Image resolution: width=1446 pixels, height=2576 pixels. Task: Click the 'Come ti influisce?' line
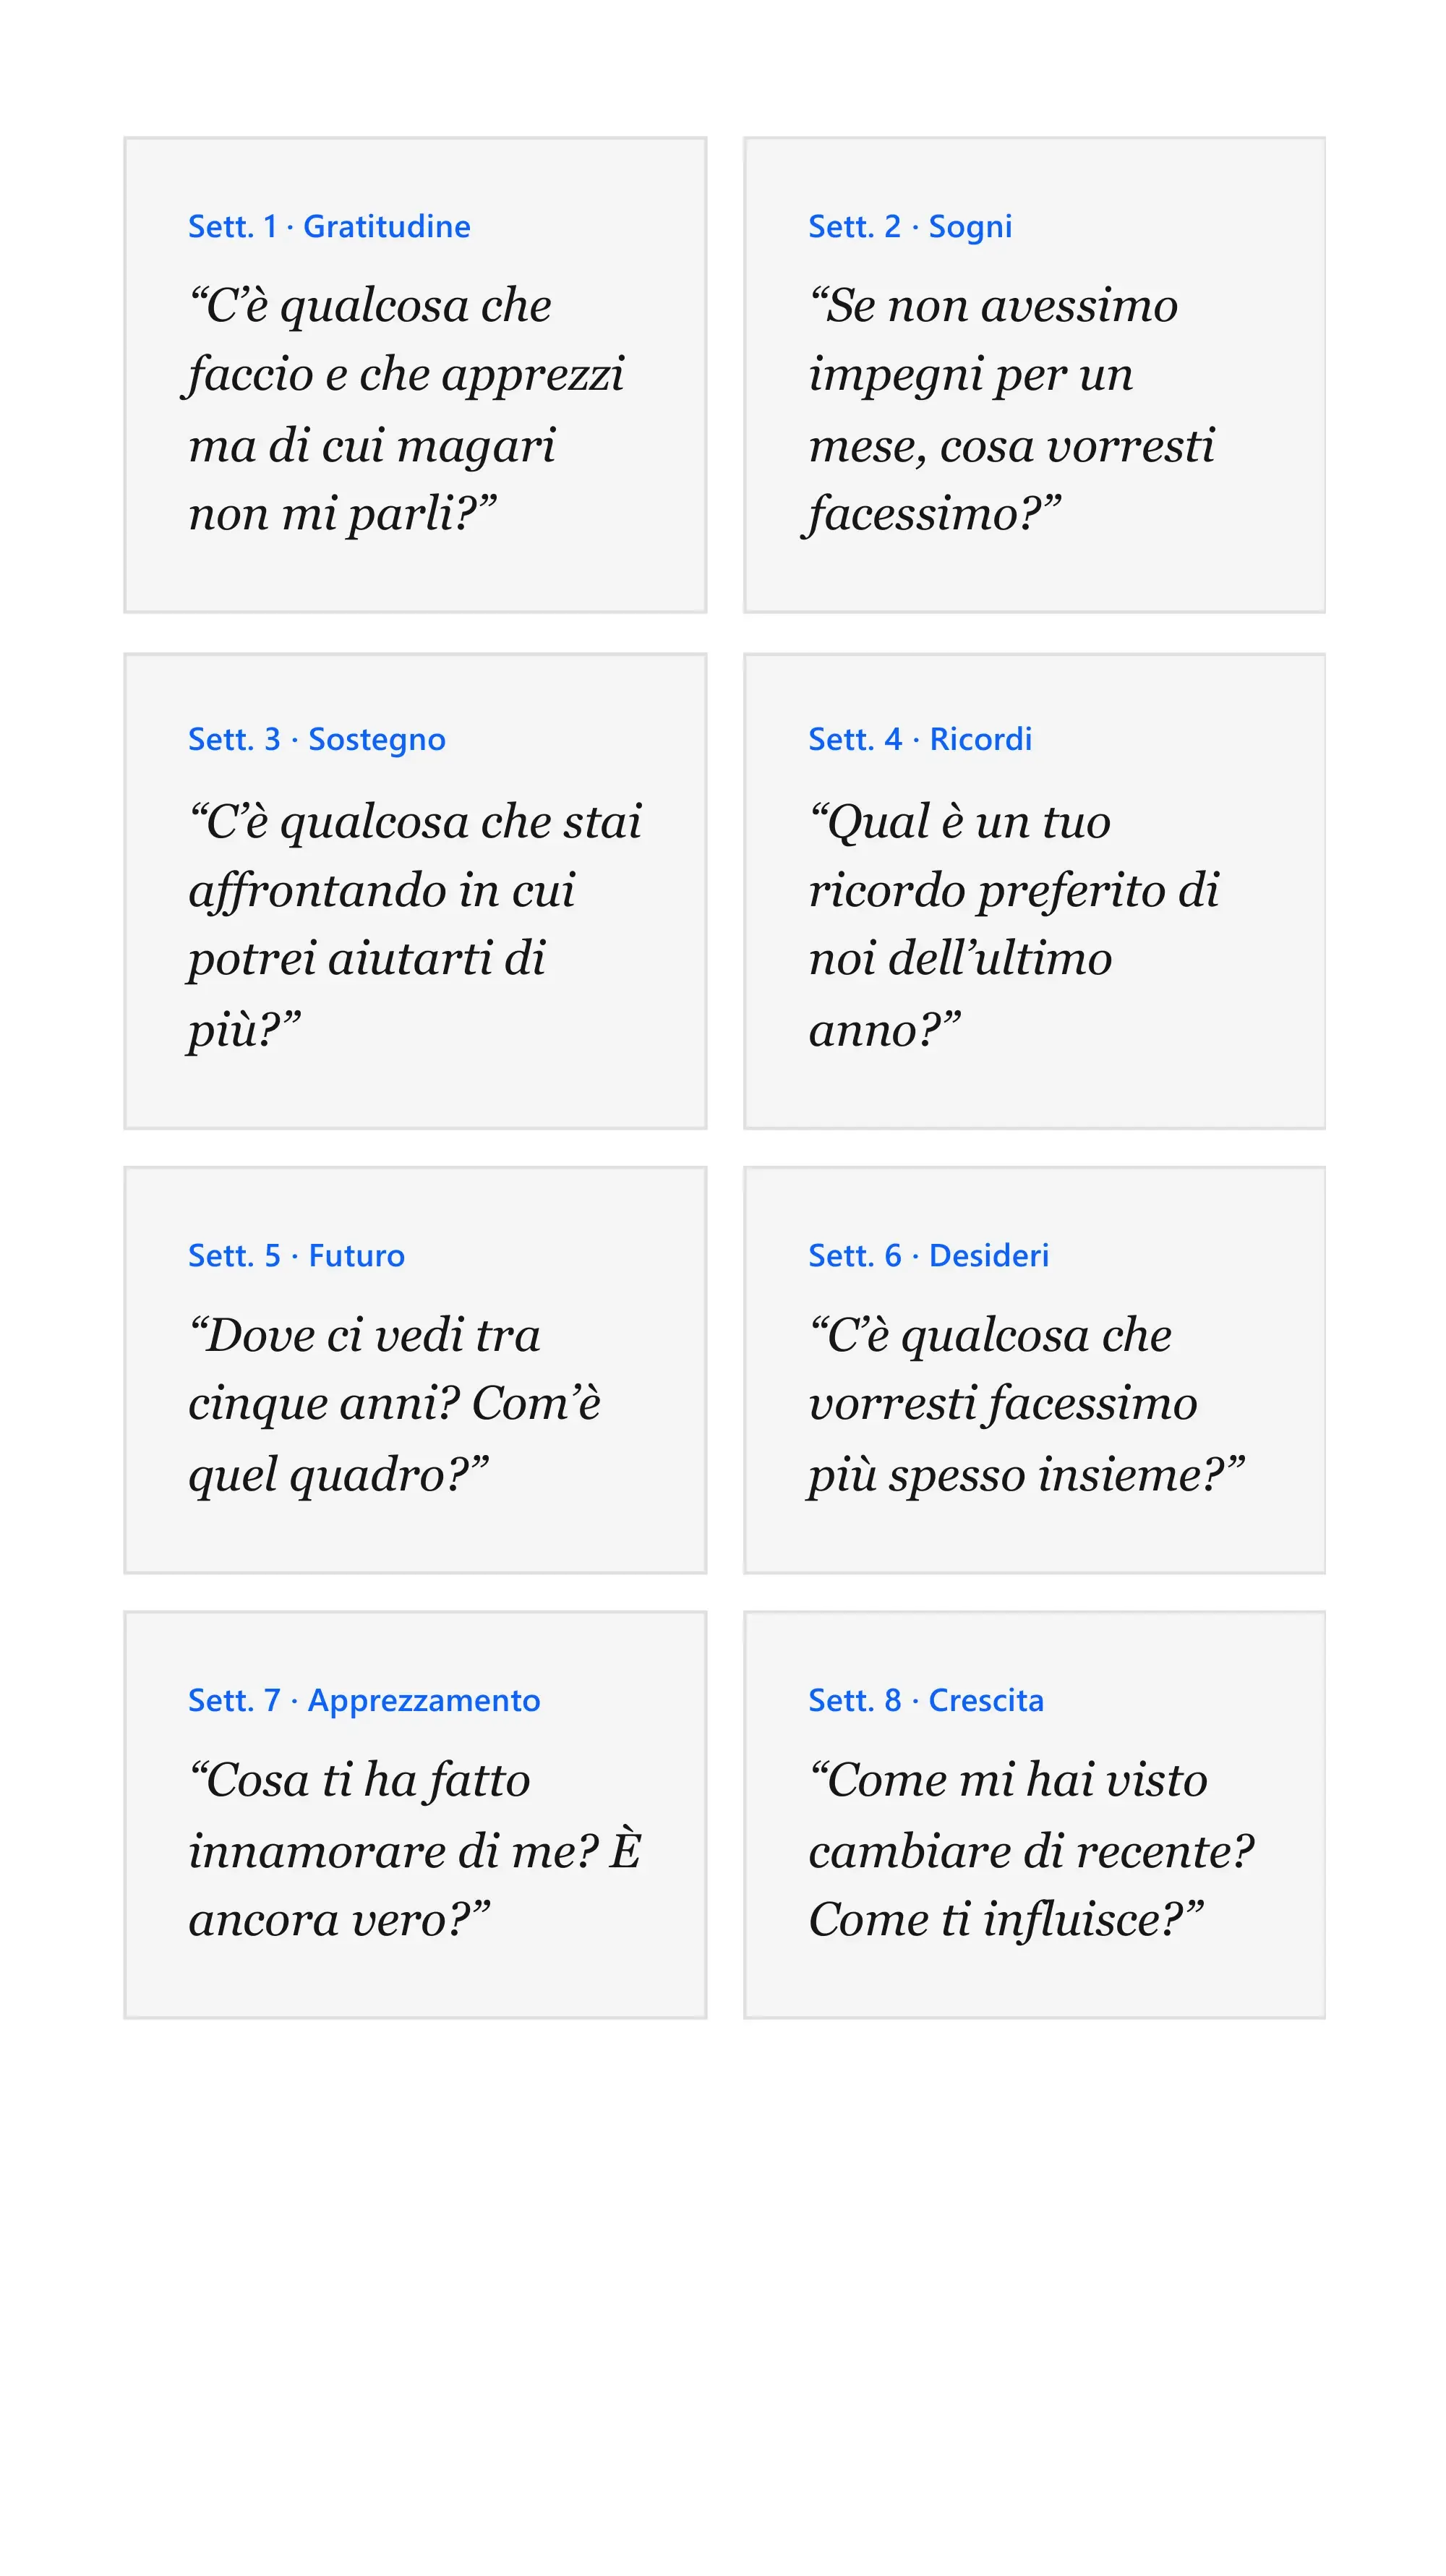point(1006,1920)
